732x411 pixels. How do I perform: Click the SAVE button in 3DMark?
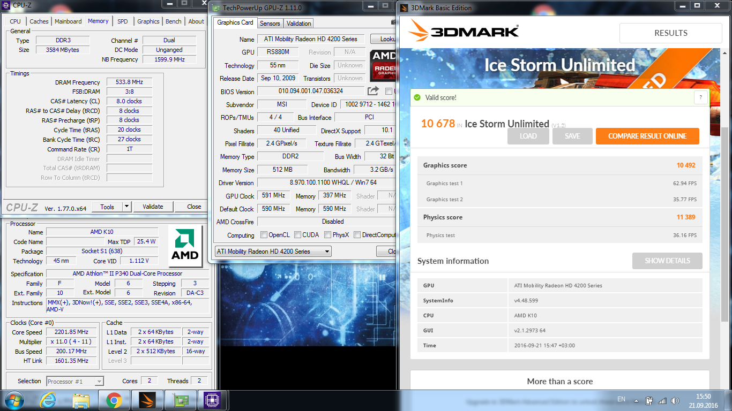572,136
